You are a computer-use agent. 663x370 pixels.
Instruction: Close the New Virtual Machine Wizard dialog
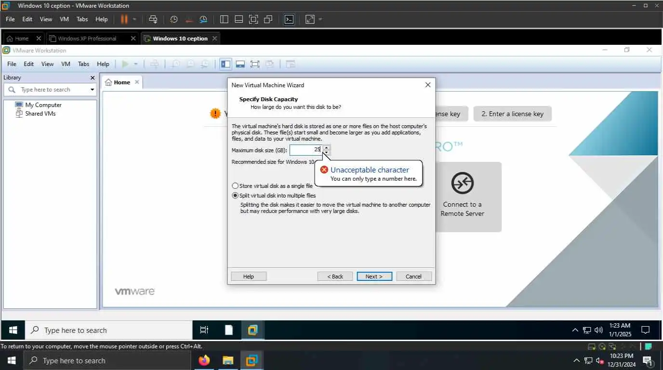pos(428,85)
